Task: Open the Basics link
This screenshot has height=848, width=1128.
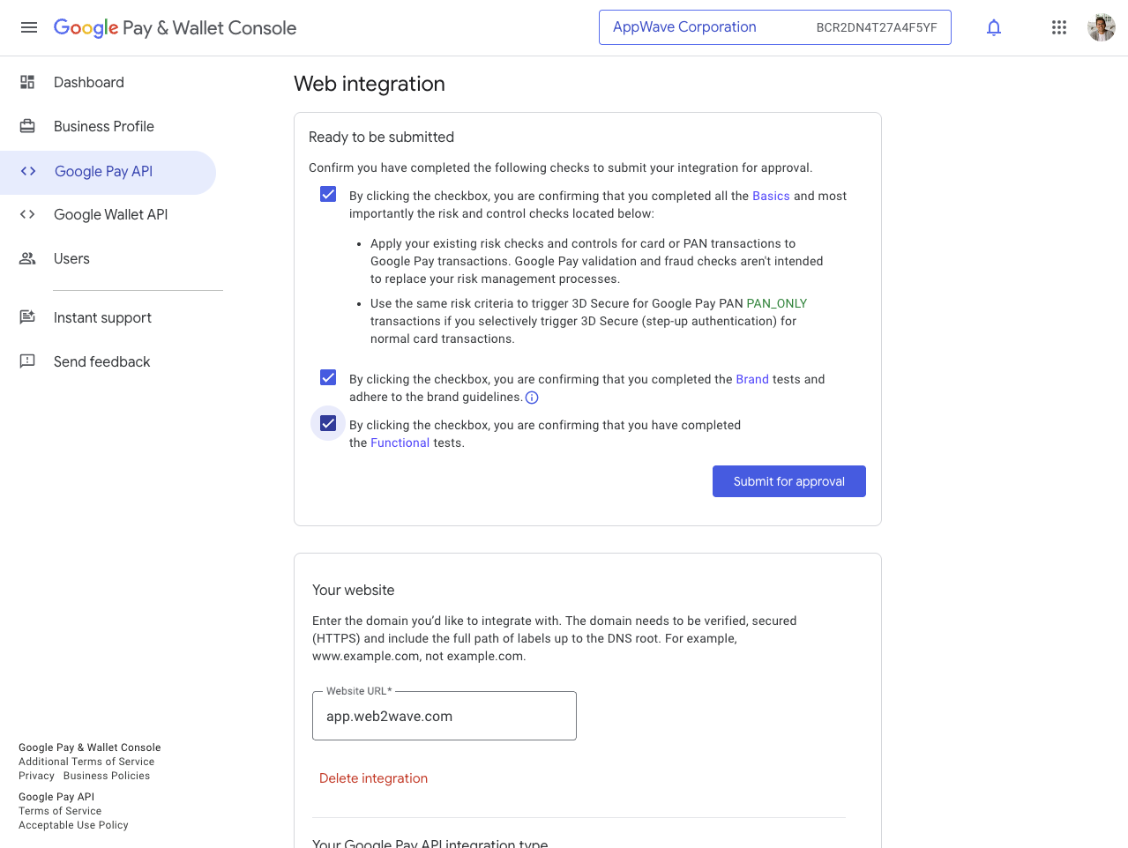Action: [x=771, y=196]
